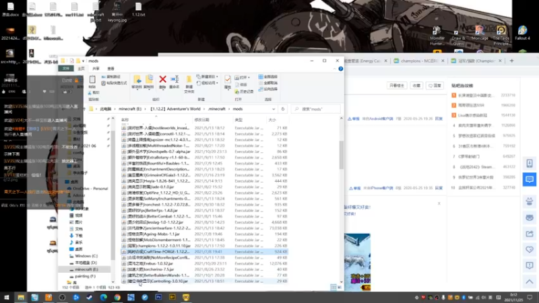Viewport: 539px width, 303px height.
Task: Switch to the View ribbon tab
Action: click(110, 69)
